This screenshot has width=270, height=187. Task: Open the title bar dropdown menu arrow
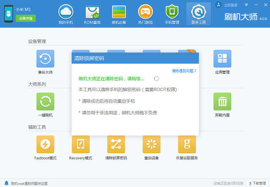pos(246,5)
